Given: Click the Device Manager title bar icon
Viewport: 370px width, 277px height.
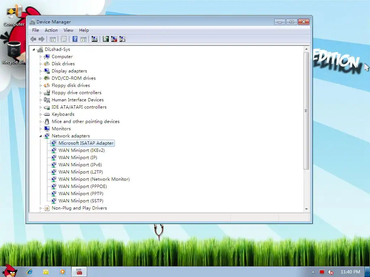Looking at the screenshot, I should pyautogui.click(x=32, y=22).
